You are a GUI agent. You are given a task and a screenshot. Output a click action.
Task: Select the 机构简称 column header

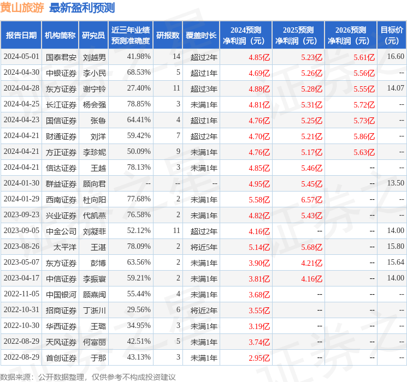60,35
